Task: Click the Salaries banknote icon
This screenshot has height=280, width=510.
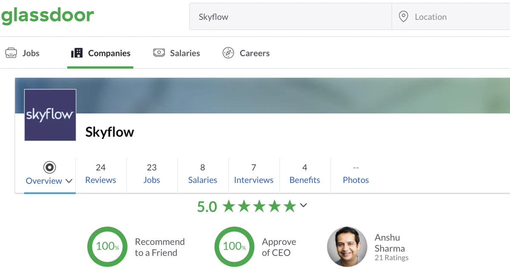Action: (x=159, y=53)
